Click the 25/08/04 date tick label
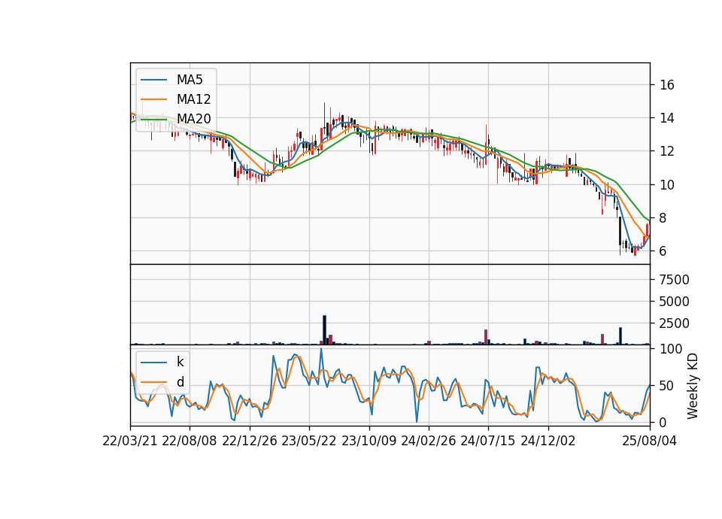Viewport: 722px width, 519px height. point(650,441)
